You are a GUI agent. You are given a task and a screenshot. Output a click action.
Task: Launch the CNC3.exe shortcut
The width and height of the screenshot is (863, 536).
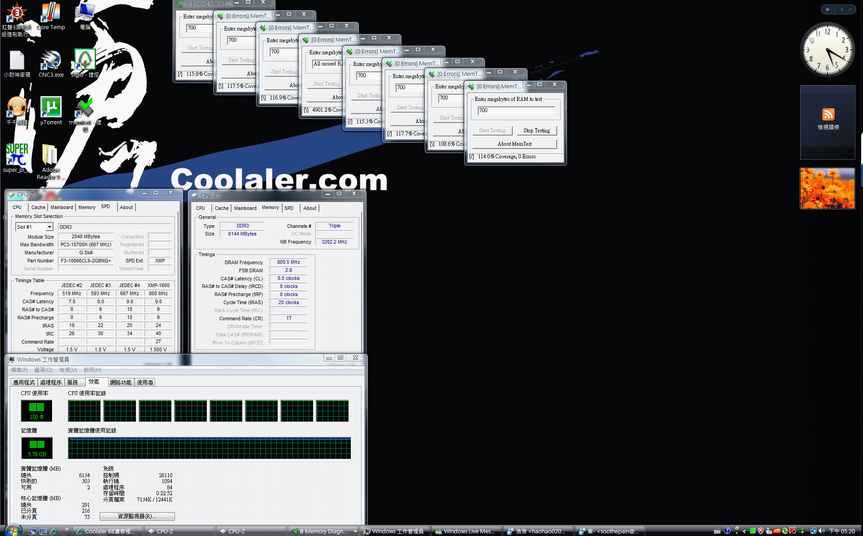click(51, 64)
